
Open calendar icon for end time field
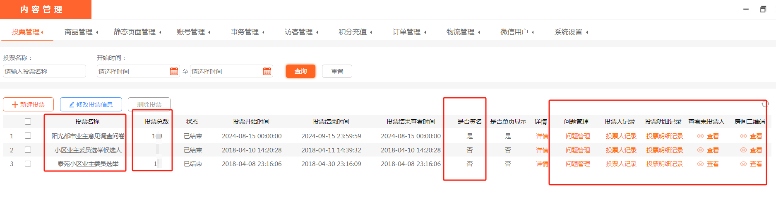(x=267, y=71)
